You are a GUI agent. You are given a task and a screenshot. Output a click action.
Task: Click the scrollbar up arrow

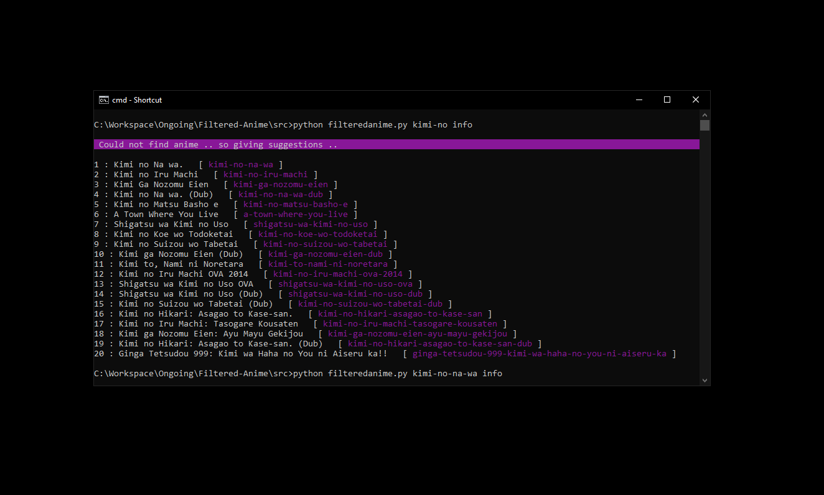click(705, 115)
